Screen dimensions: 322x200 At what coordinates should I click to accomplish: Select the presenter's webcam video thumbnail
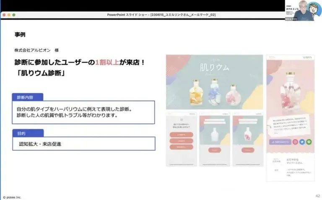point(304,10)
